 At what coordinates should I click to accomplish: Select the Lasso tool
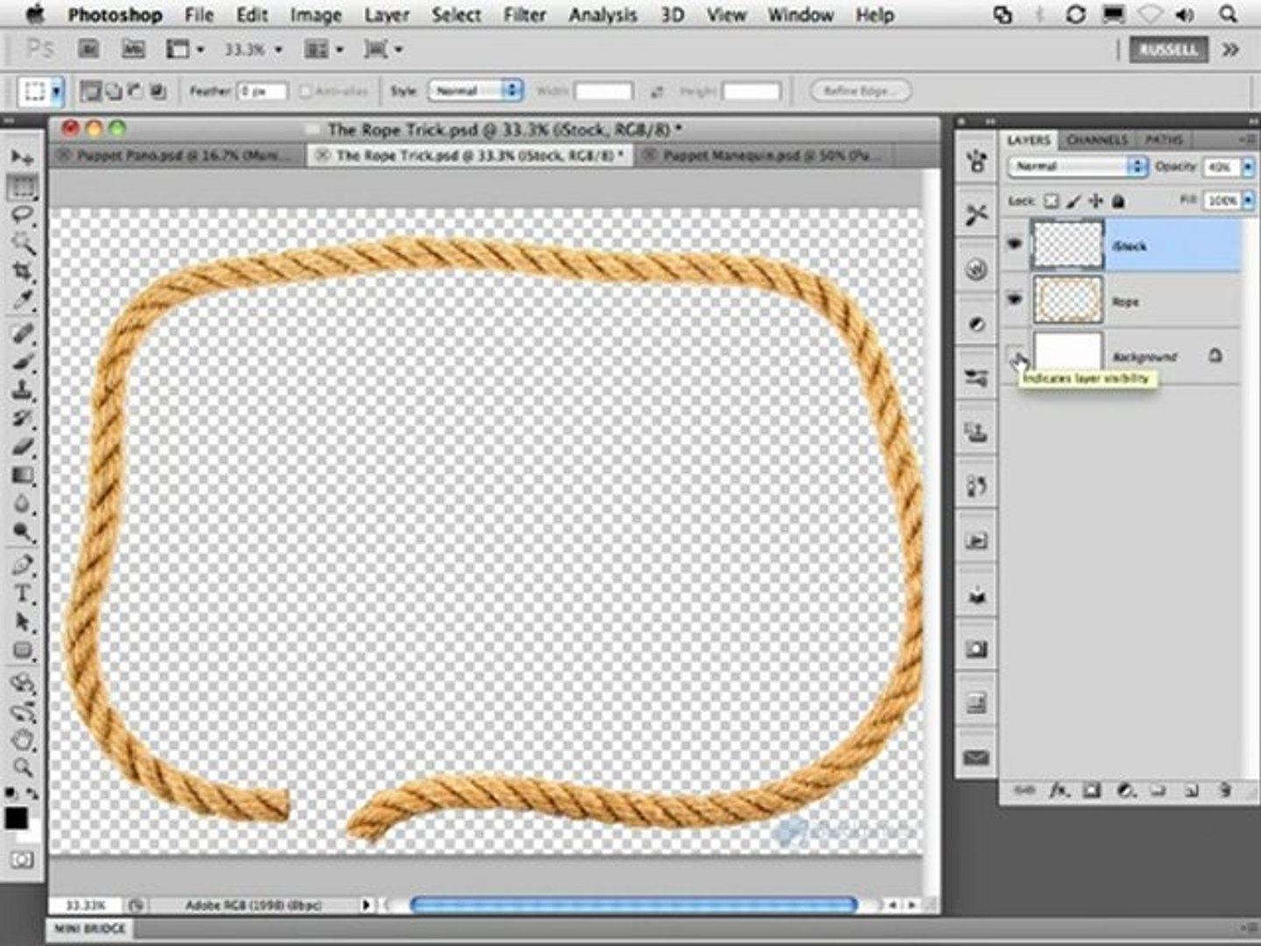pyautogui.click(x=23, y=215)
